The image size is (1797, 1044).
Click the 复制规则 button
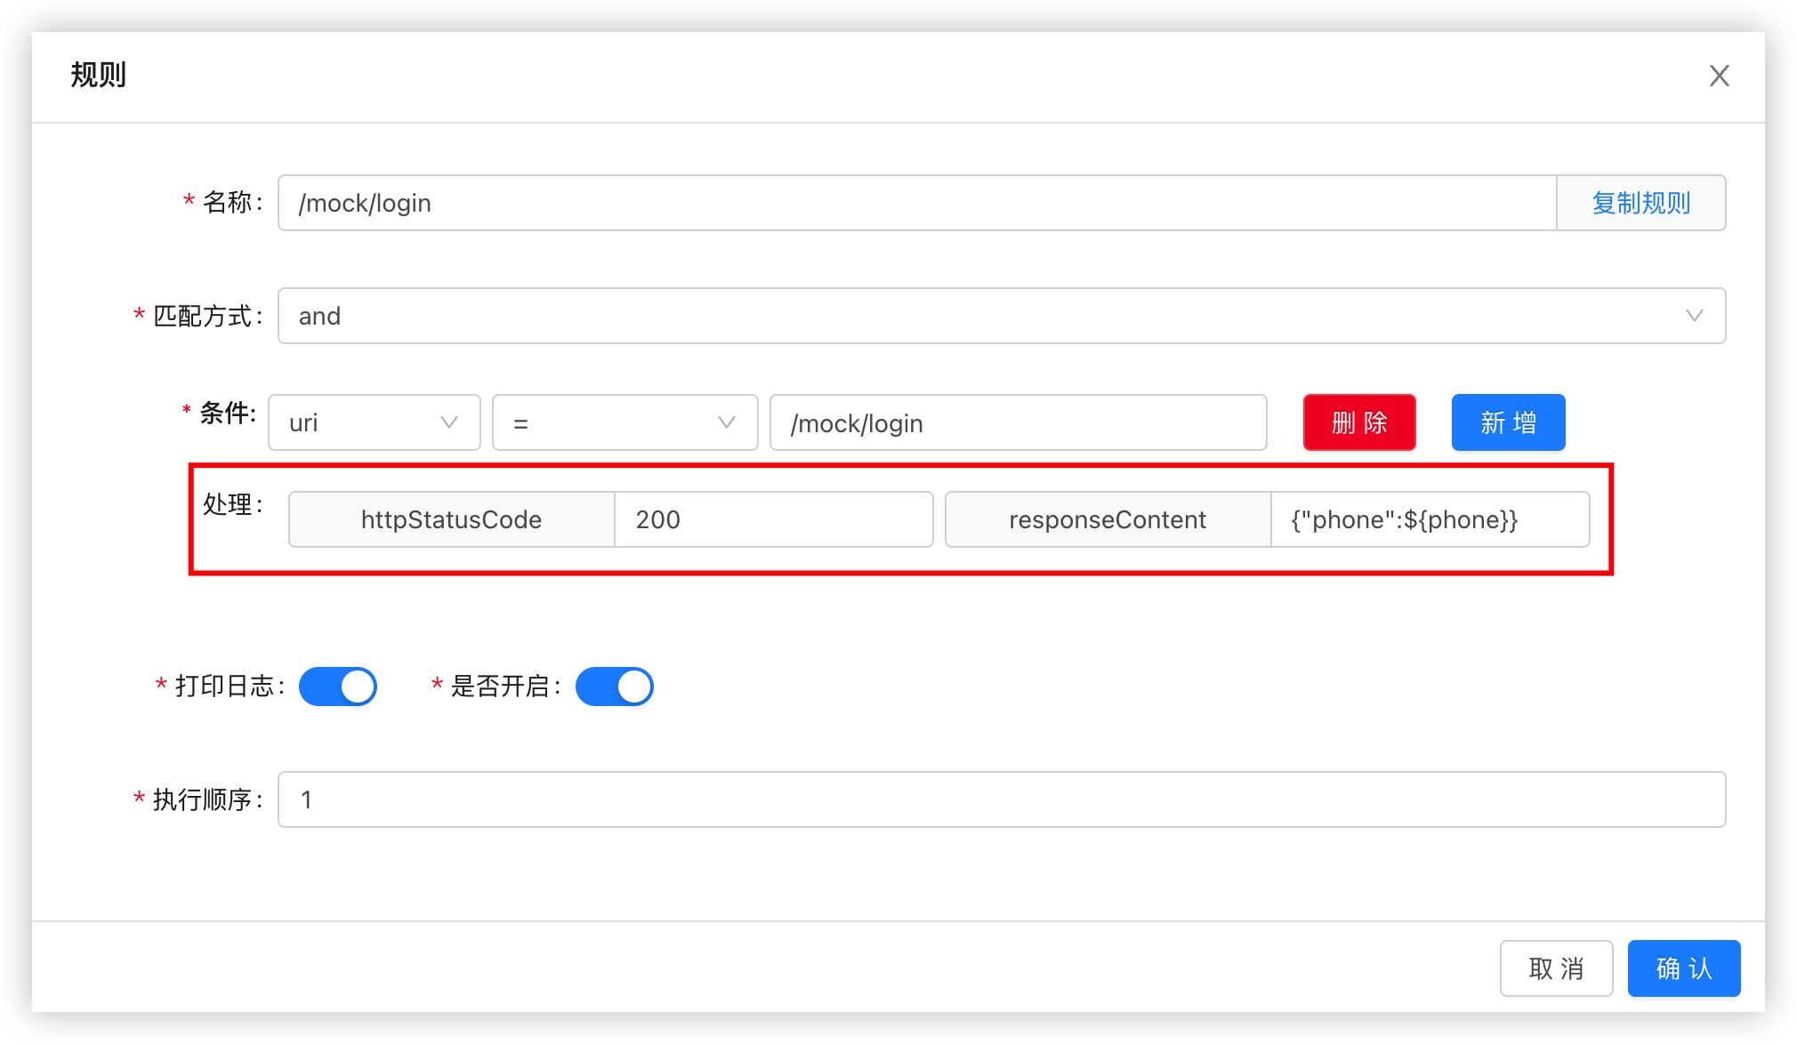click(x=1640, y=203)
